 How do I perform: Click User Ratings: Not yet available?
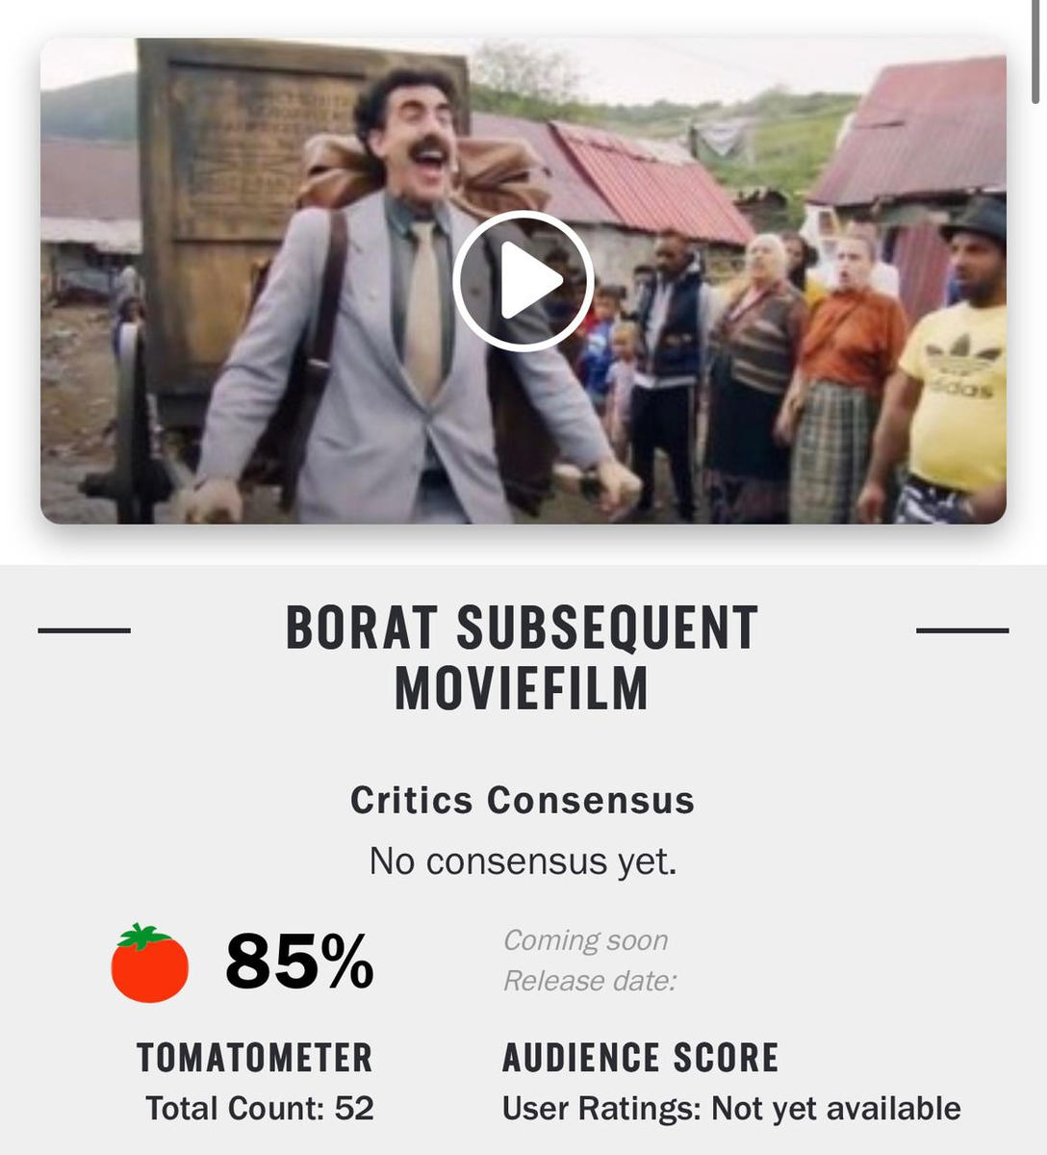coord(731,1109)
